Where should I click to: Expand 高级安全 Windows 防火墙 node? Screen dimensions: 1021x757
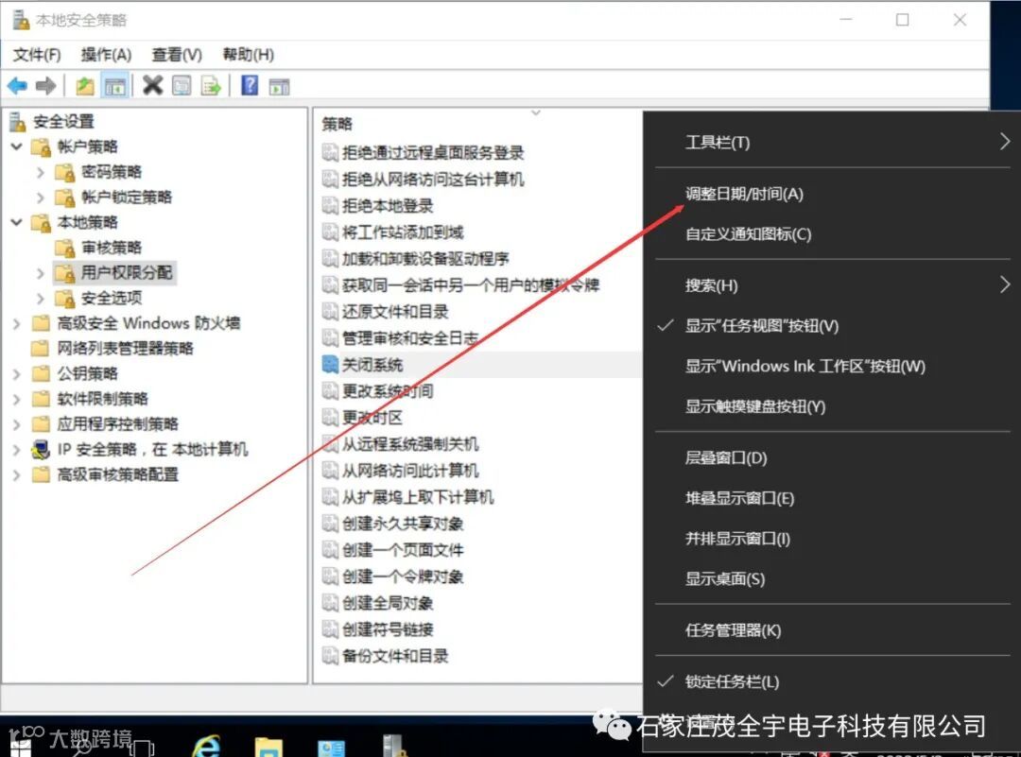[17, 323]
